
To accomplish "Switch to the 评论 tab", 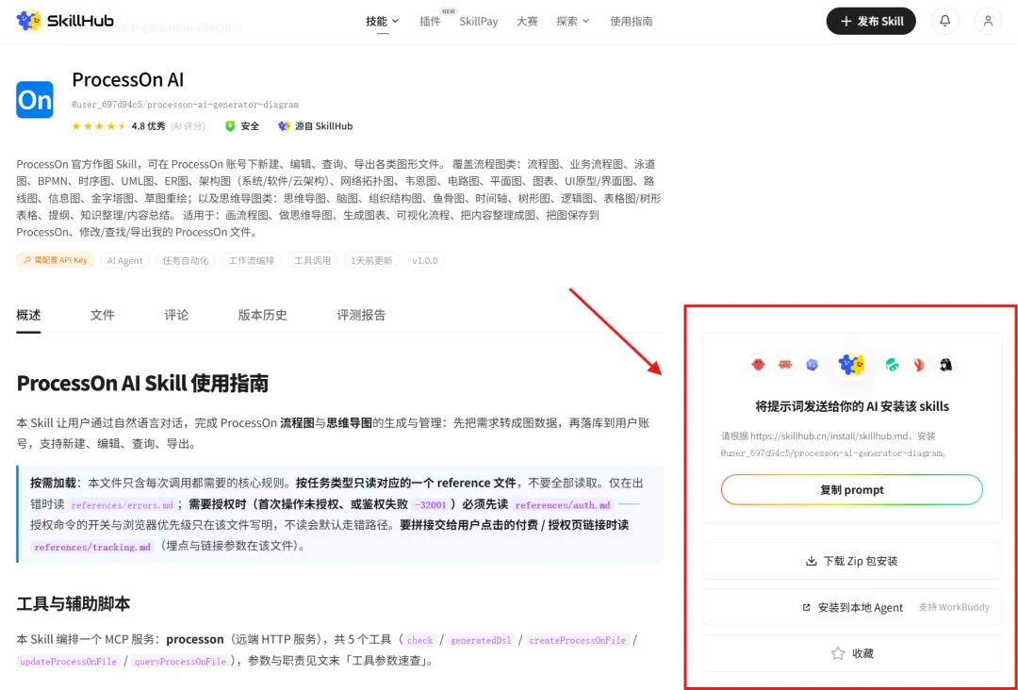I will [x=176, y=315].
